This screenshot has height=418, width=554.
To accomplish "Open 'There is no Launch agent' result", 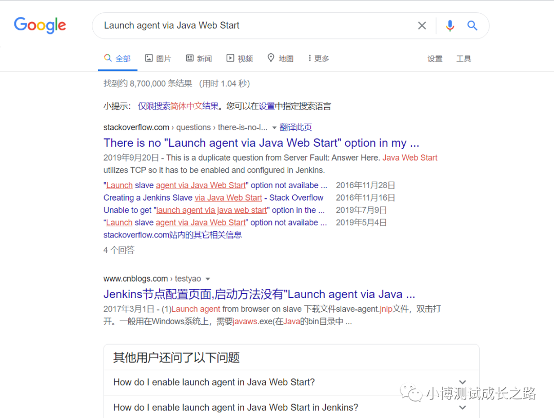I will click(261, 143).
